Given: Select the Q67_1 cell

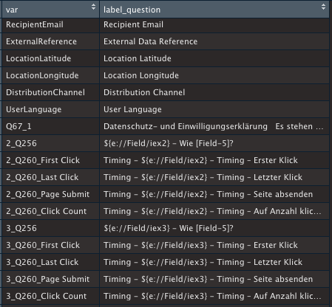Looking at the screenshot, I should [51, 126].
